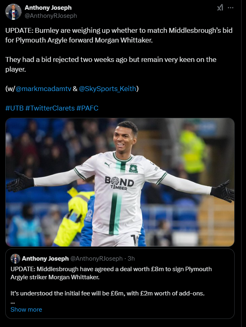This screenshot has width=246, height=327.
Task: Open Anthony Joseph's profile avatar
Action: [13, 12]
